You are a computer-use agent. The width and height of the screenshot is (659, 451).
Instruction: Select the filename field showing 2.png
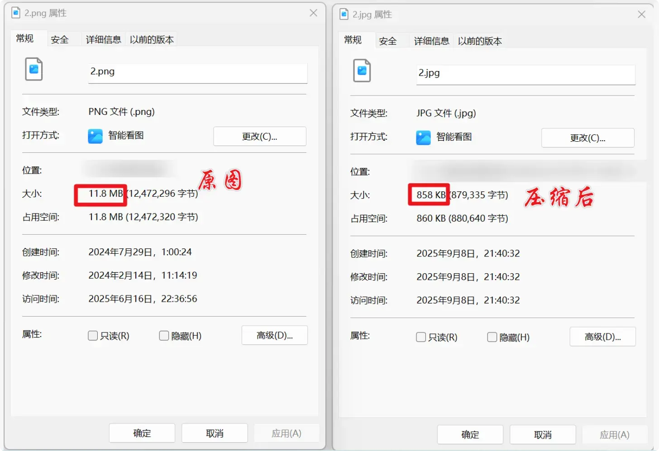click(197, 73)
